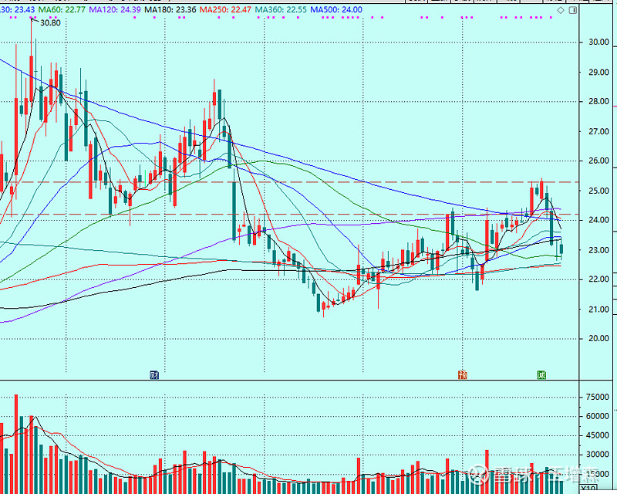Screen dimensions: 617x494
Task: Select the MA250: 22.47 indicator label
Action: point(225,9)
